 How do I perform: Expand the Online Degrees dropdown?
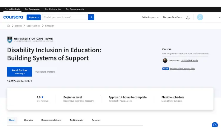[150, 17]
